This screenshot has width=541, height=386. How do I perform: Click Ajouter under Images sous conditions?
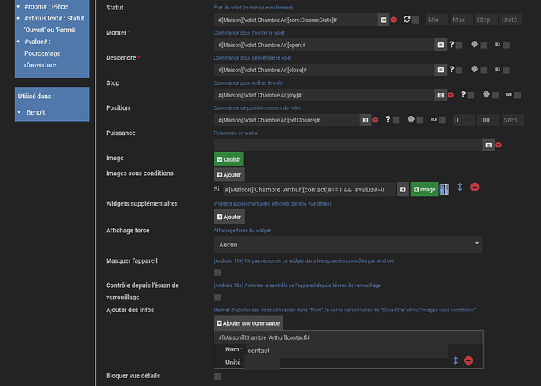click(229, 175)
